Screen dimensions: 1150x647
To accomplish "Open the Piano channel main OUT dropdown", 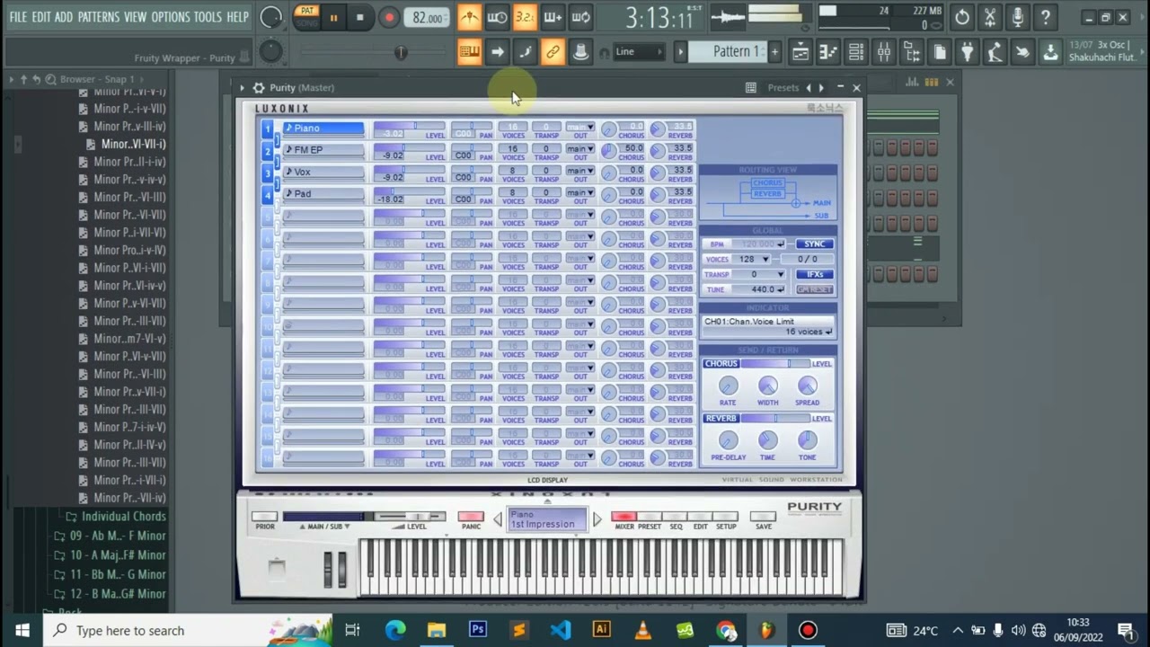I will pyautogui.click(x=580, y=127).
